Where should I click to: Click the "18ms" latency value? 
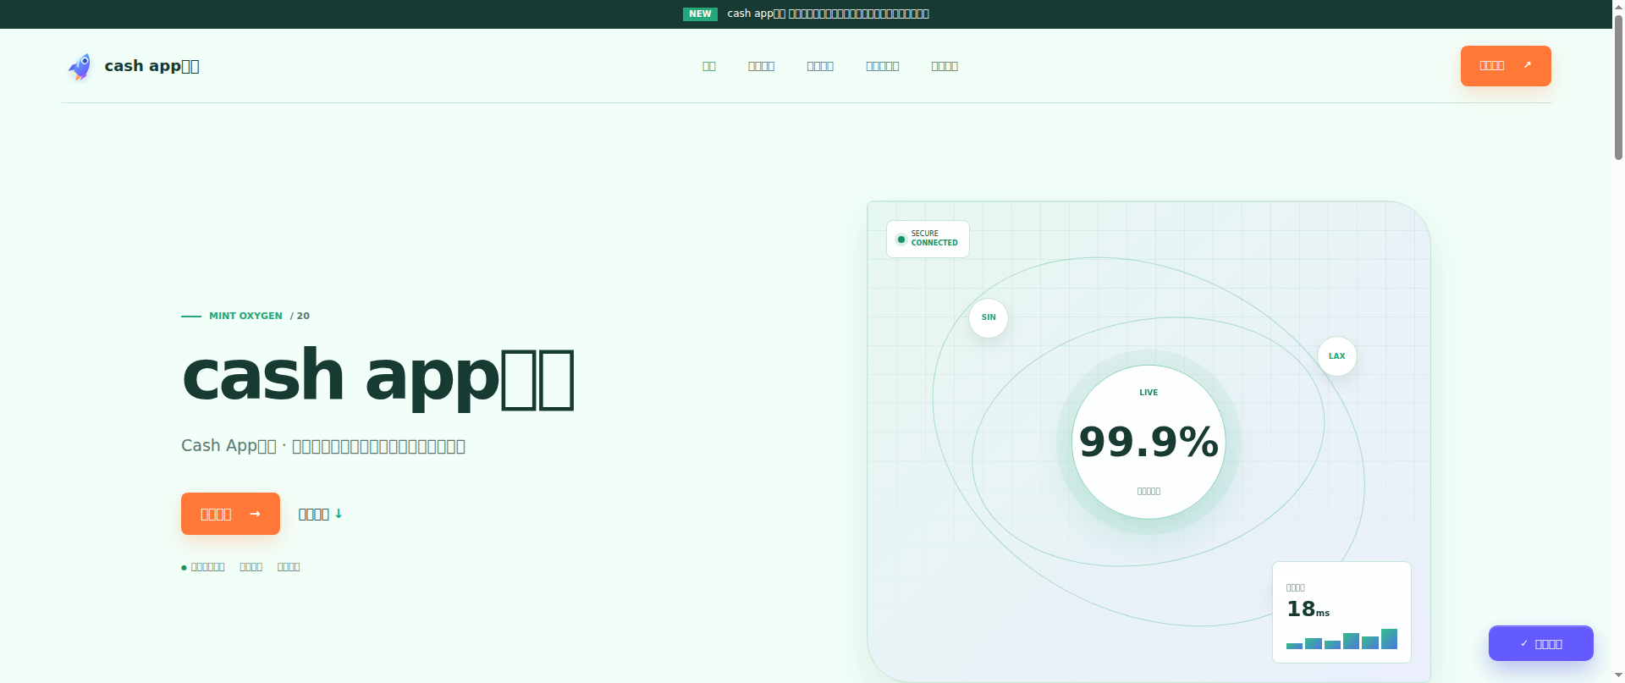point(1308,609)
